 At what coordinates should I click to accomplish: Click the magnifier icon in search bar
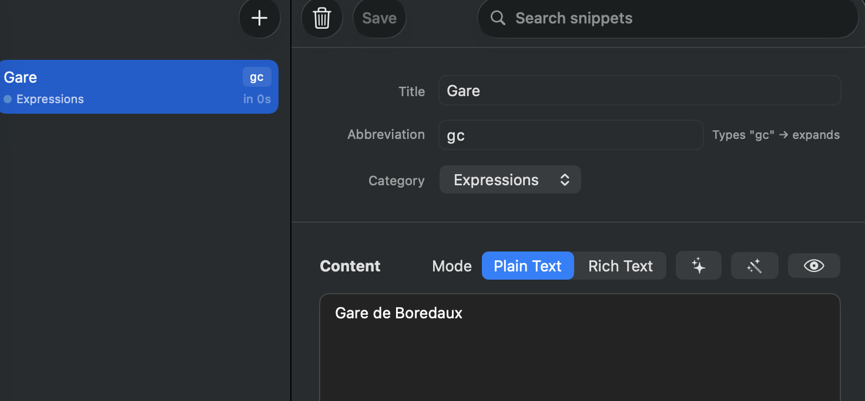[x=498, y=18]
